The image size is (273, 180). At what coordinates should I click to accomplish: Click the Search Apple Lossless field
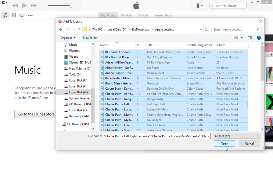pyautogui.click(x=235, y=30)
